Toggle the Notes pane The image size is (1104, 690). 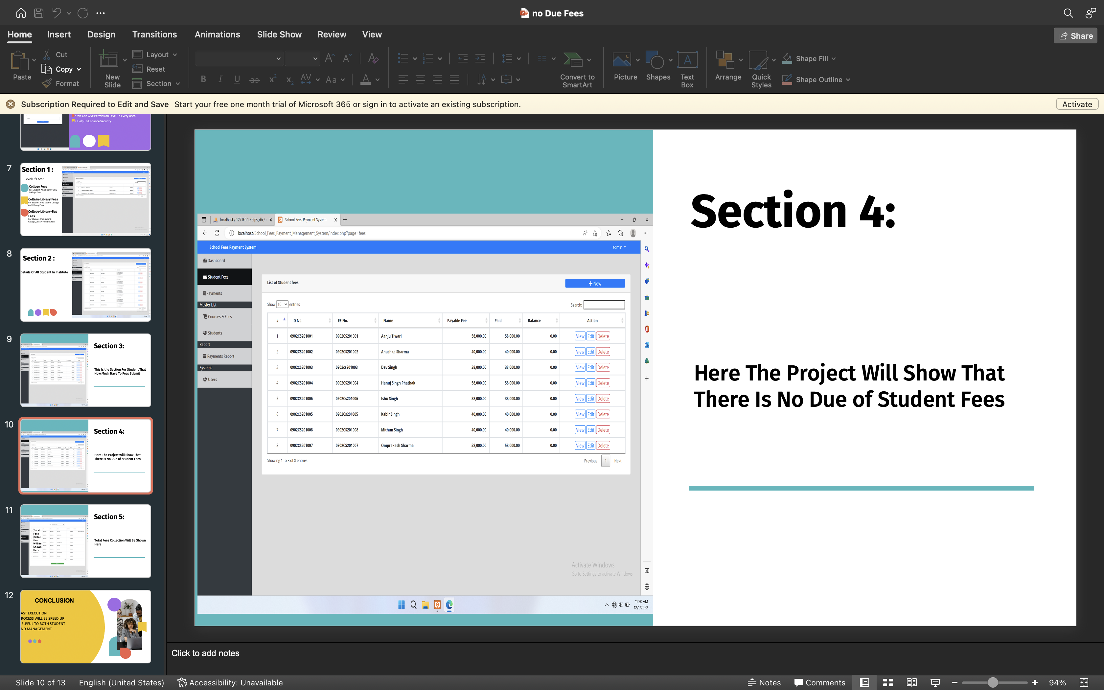pos(765,682)
